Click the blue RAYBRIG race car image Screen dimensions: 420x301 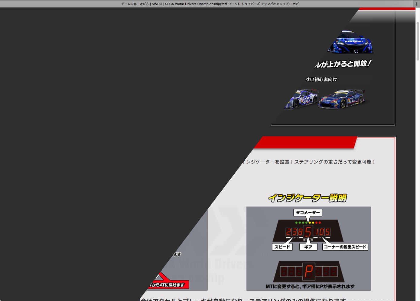click(x=351, y=42)
